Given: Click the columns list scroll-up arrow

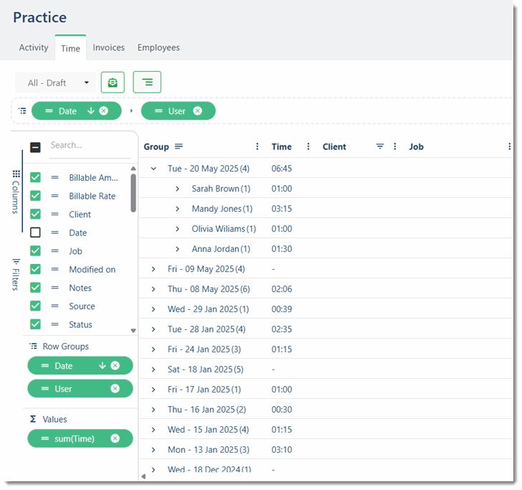Looking at the screenshot, I should click(x=133, y=168).
